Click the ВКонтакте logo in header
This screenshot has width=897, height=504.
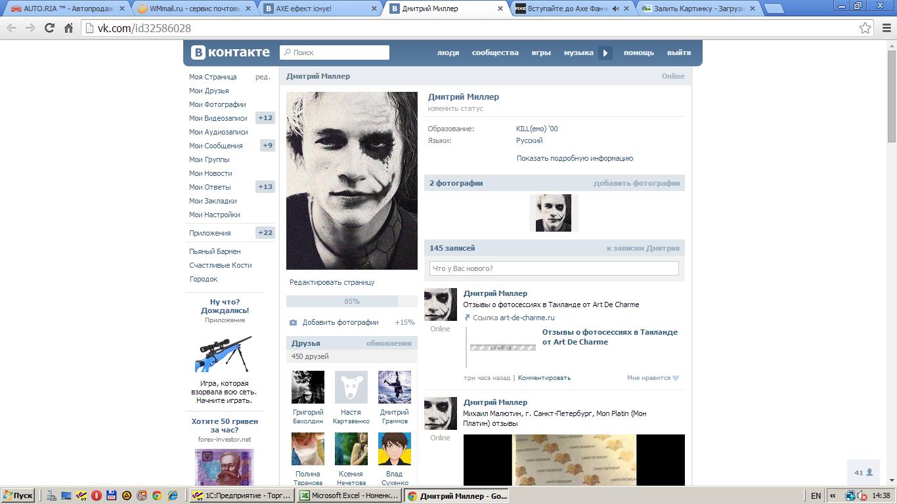(x=230, y=52)
